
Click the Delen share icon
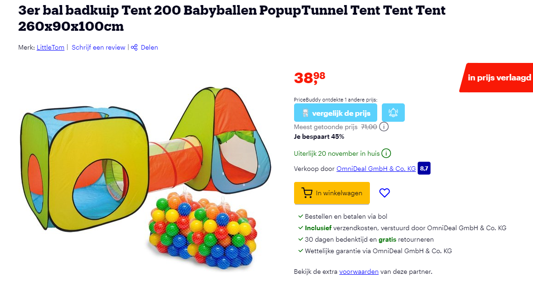point(134,47)
